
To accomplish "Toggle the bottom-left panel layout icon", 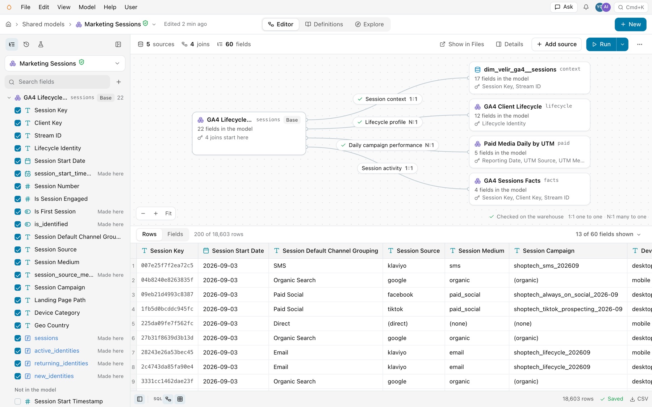I will 140,399.
